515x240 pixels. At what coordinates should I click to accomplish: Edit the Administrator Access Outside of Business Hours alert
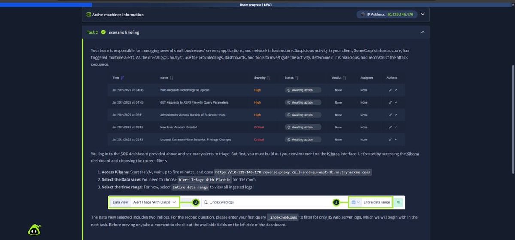[x=390, y=115]
